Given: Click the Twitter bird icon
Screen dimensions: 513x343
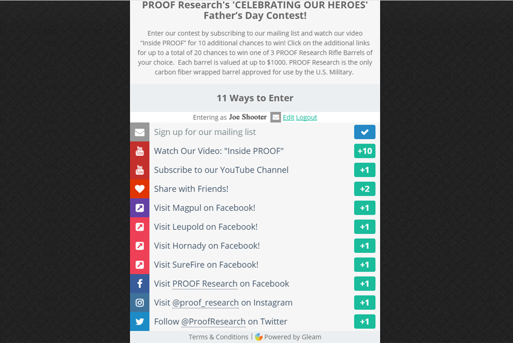Looking at the screenshot, I should coord(140,322).
